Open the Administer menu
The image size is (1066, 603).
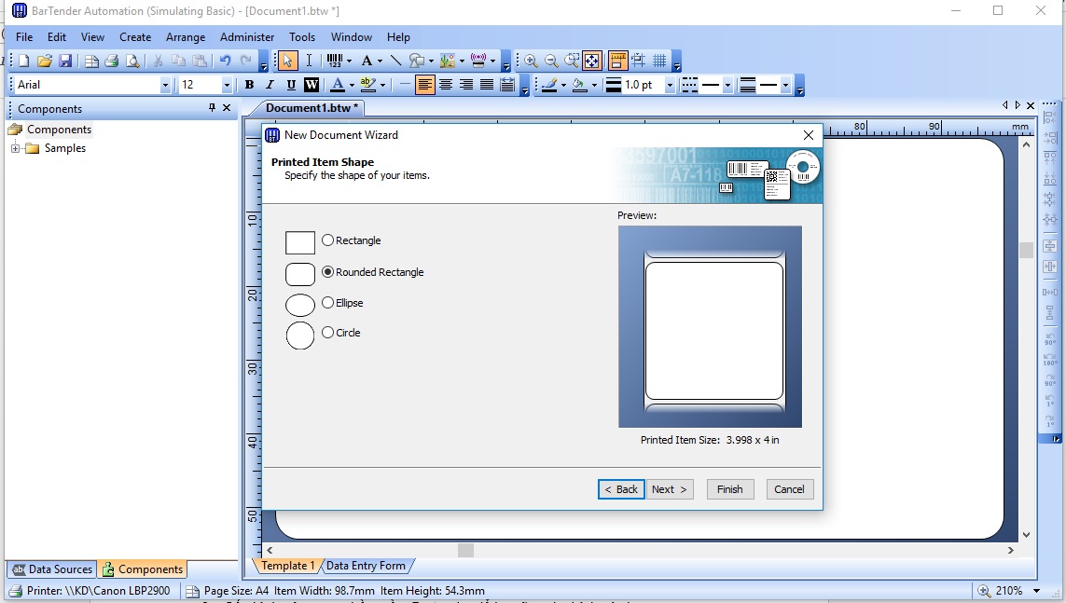(x=247, y=37)
